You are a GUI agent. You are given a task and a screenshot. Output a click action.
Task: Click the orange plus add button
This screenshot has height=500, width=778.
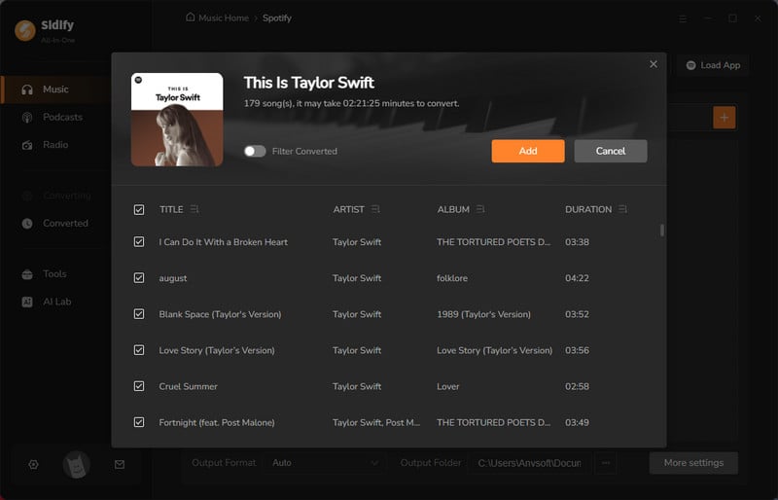pyautogui.click(x=724, y=118)
